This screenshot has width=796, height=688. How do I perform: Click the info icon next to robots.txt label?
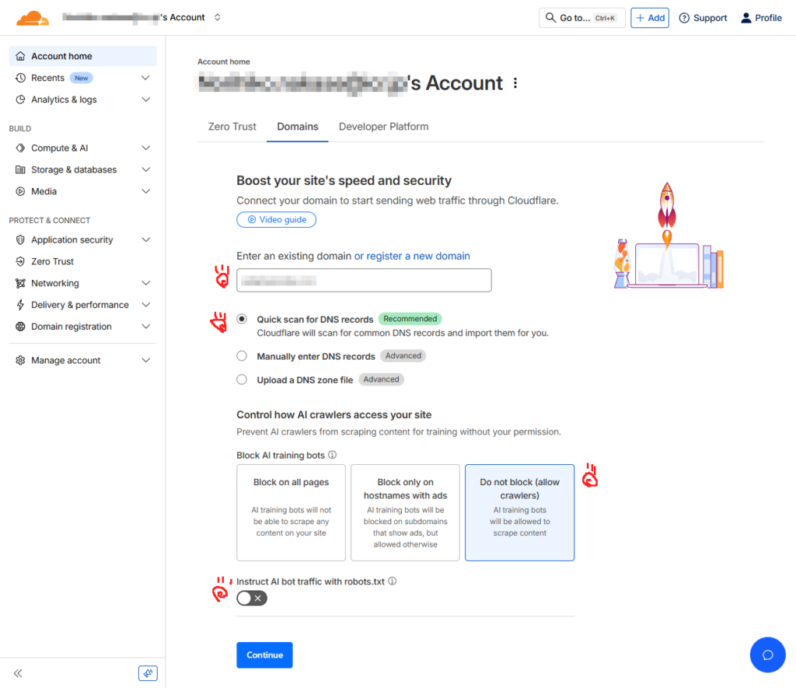click(393, 581)
